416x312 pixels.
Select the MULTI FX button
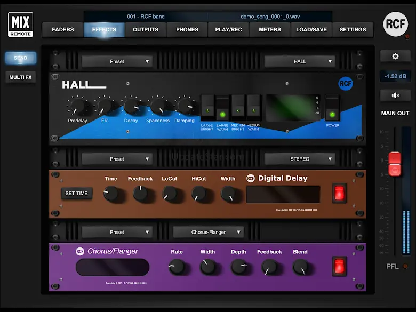21,77
